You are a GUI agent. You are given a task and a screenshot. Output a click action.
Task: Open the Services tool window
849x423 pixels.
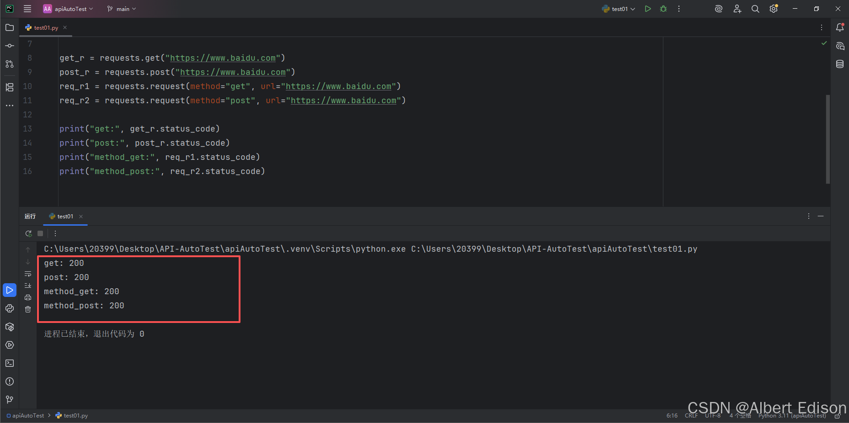(x=10, y=345)
